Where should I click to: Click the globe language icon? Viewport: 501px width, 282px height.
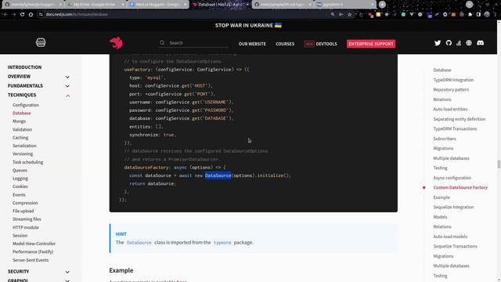(469, 43)
